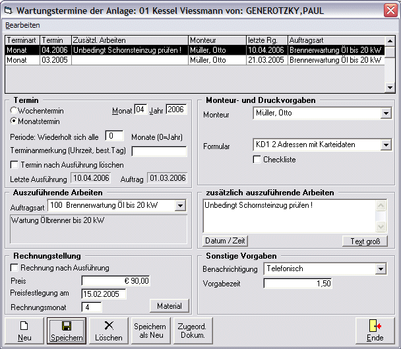Screen dimensions: 401x349
Task: Click the Monteur column header
Action: coord(218,40)
